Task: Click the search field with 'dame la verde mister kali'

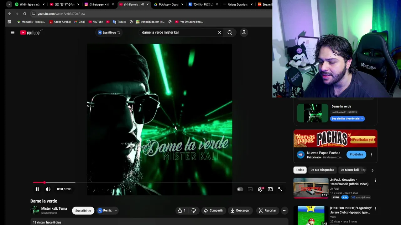Action: pos(179,32)
